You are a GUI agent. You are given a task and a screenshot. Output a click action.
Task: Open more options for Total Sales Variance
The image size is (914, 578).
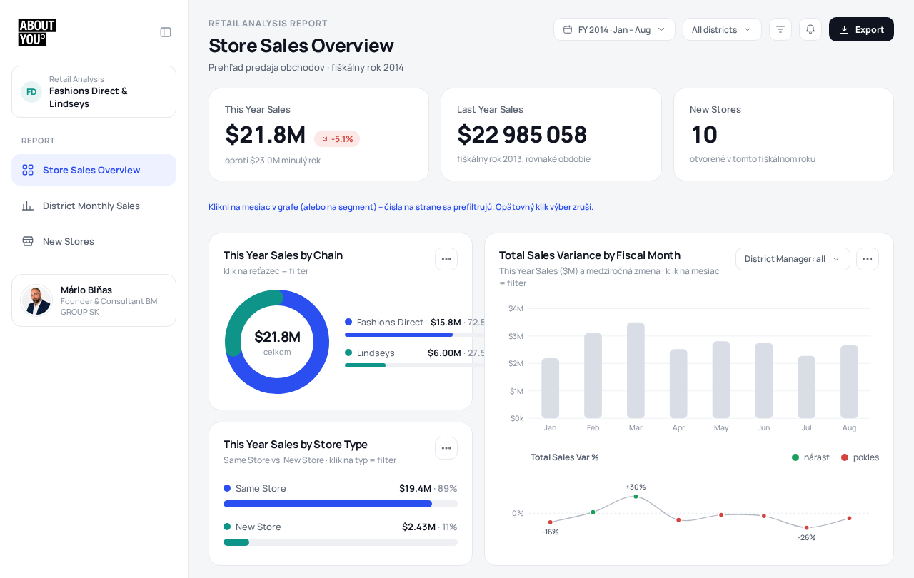(x=868, y=259)
